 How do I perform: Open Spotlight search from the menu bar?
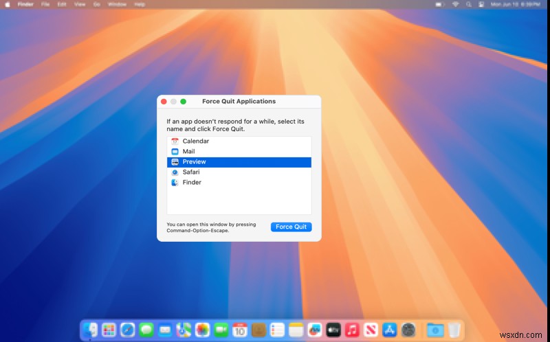[469, 5]
